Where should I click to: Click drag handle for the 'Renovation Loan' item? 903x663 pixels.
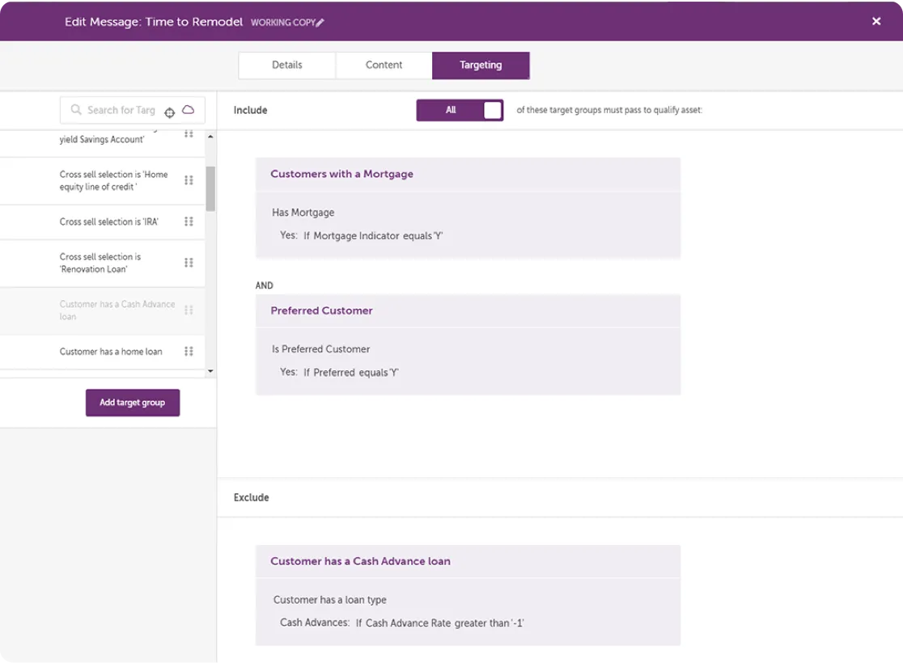click(x=189, y=263)
